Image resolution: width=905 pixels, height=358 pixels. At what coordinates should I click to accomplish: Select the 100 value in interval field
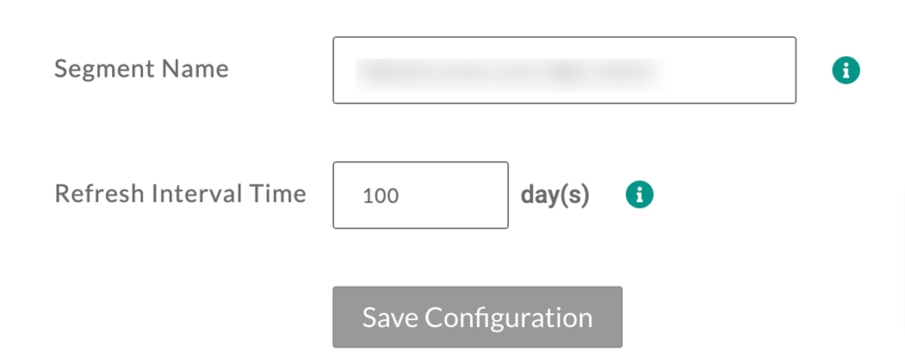(x=381, y=197)
